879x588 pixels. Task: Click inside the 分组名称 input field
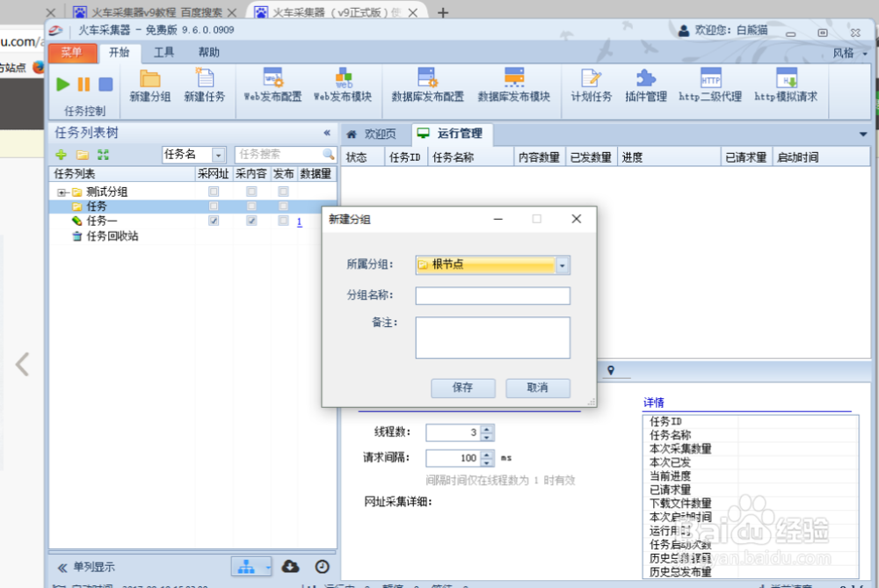click(492, 295)
